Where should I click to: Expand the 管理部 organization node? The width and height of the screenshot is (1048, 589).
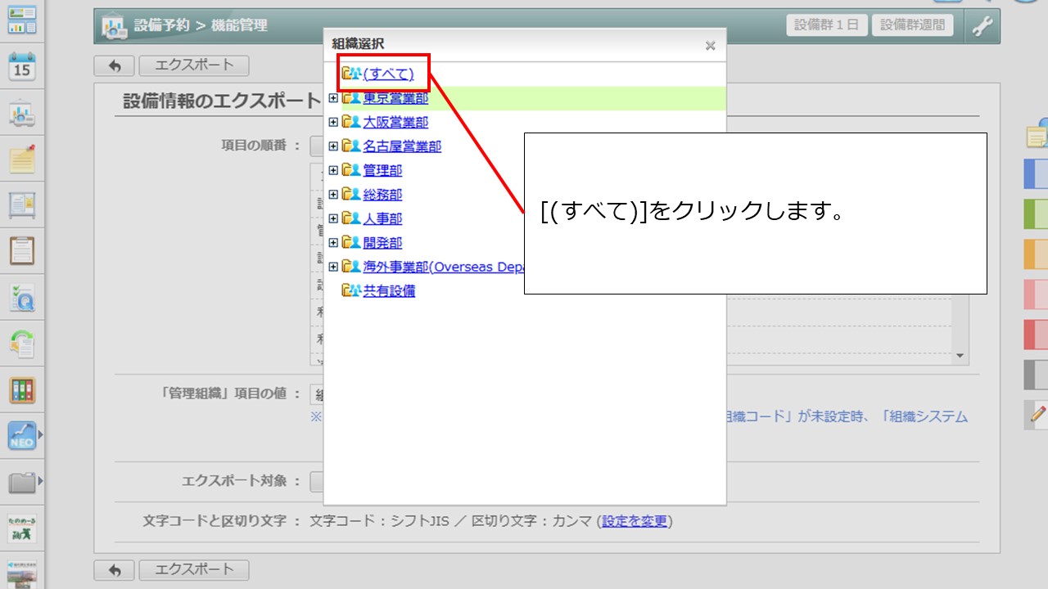[x=333, y=171]
